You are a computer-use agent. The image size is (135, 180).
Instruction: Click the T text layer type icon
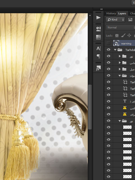[x=125, y=101]
